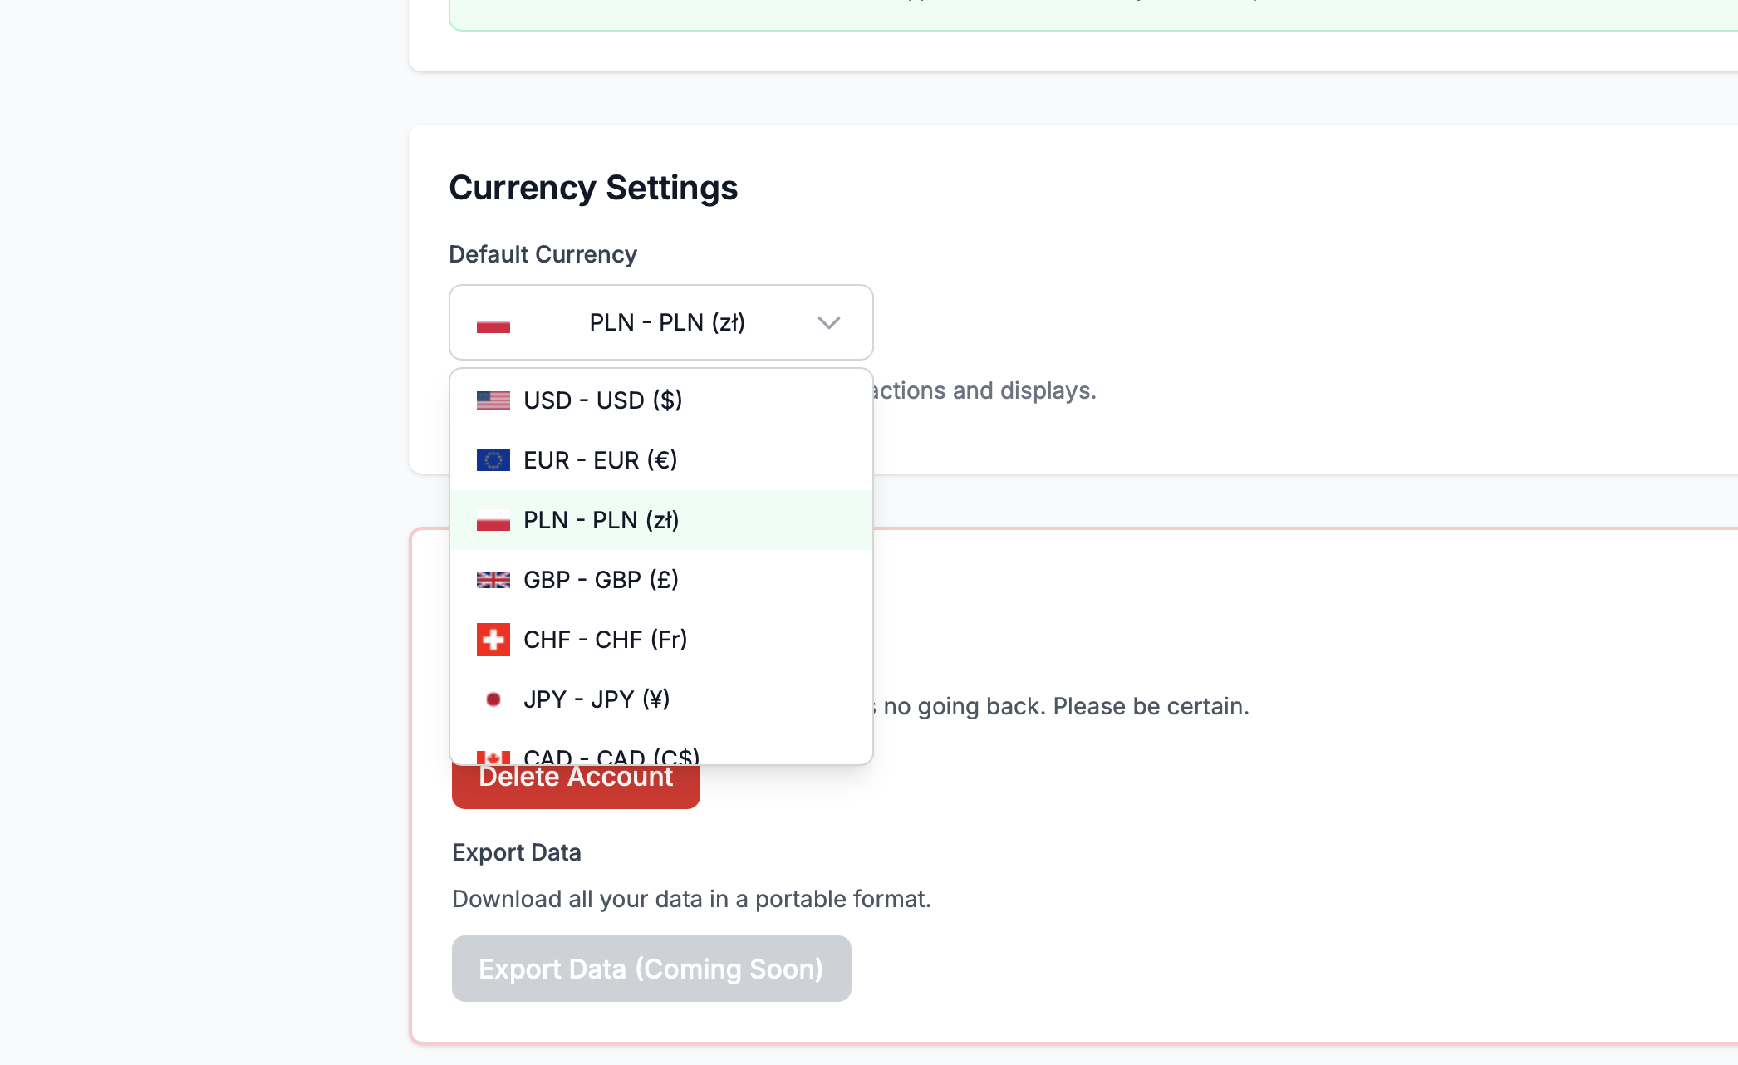Select USD as default currency

603,400
